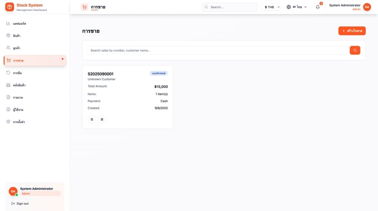Open the แดชบอร์ด dashboard menu item

pyautogui.click(x=35, y=23)
